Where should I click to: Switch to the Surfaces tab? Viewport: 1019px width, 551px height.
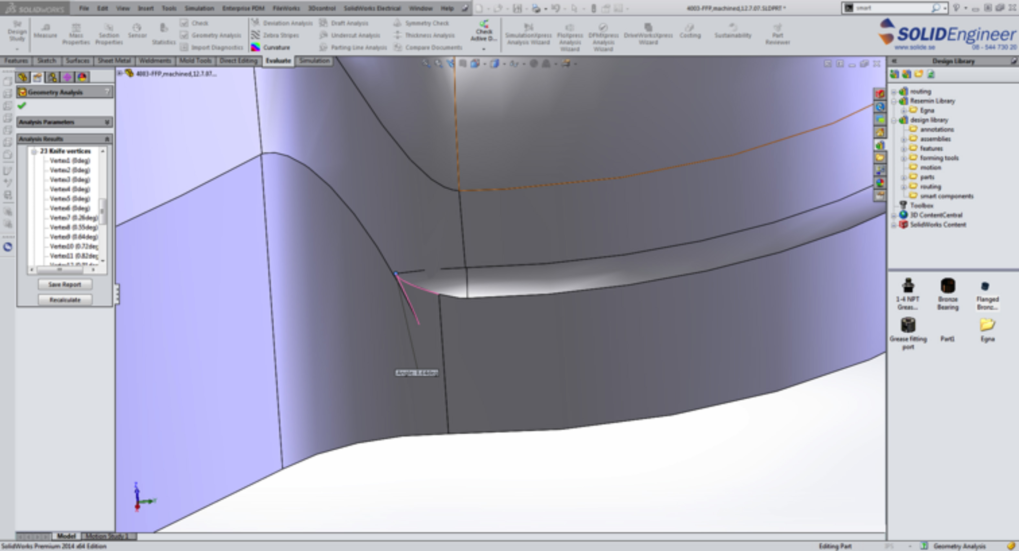point(77,60)
